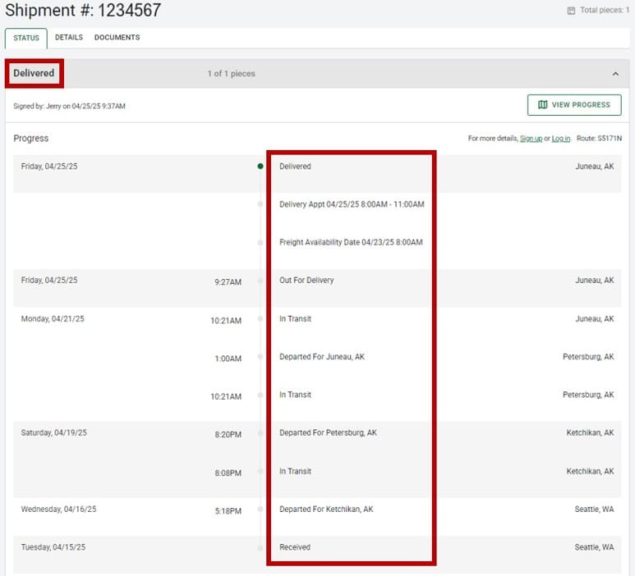The width and height of the screenshot is (635, 576).
Task: Click the Delivered timeline entry text
Action: pyautogui.click(x=295, y=167)
